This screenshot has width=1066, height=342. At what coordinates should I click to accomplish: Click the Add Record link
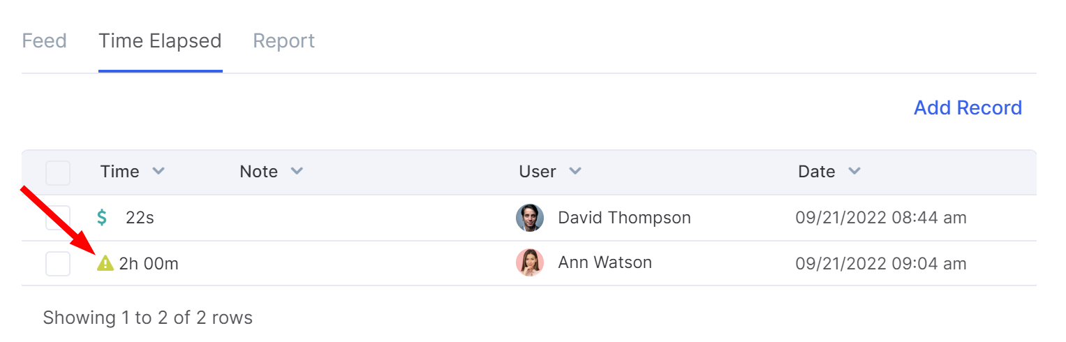968,107
